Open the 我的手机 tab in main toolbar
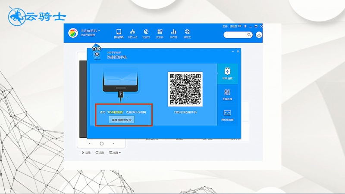The width and height of the screenshot is (345, 194). coord(119,34)
